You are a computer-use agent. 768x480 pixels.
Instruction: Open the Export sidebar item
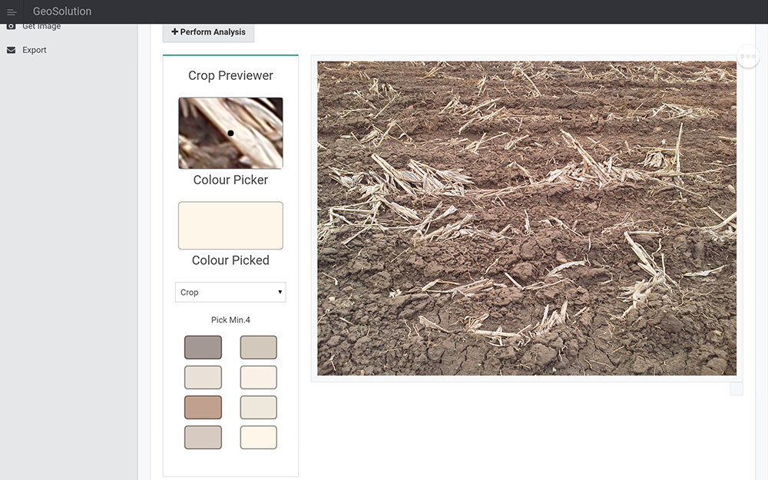34,50
